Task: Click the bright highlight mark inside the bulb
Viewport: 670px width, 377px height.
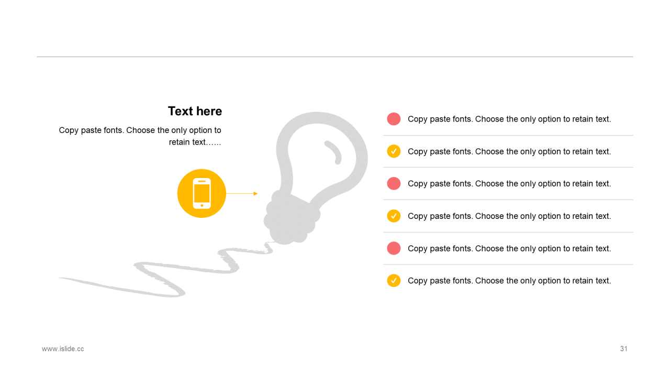Action: coord(333,152)
